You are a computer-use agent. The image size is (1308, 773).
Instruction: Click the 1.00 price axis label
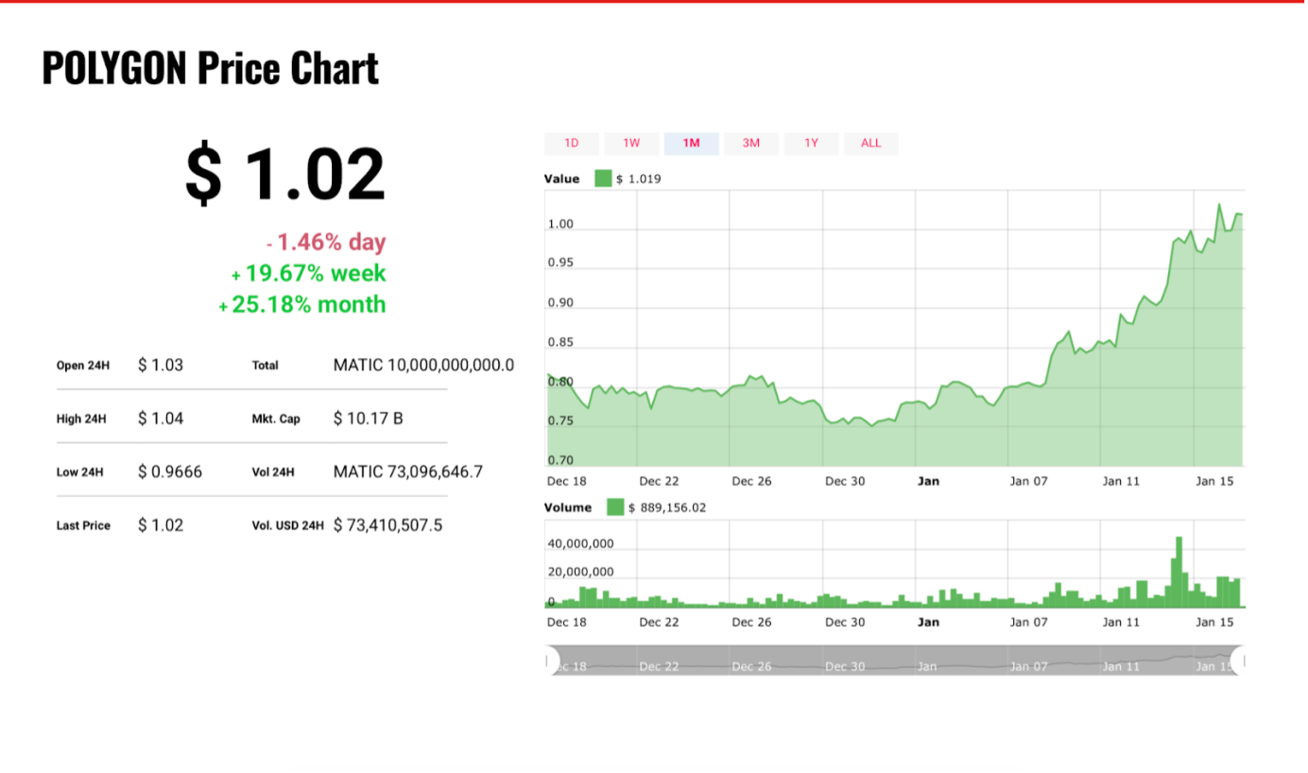tap(560, 225)
